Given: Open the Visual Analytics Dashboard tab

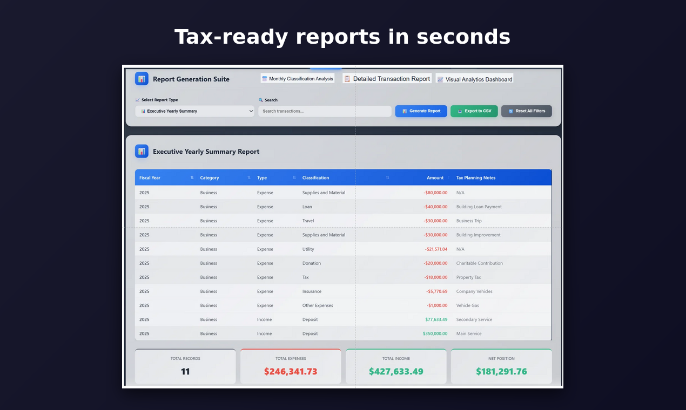Looking at the screenshot, I should pos(474,79).
